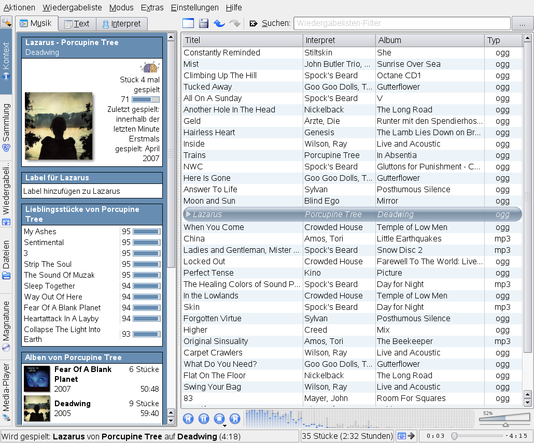Image resolution: width=534 pixels, height=443 pixels.
Task: Sort the playlist by Interpret column header
Action: tap(339, 40)
